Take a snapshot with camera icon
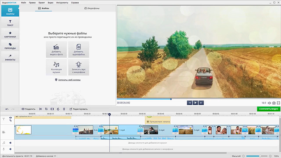 point(274,103)
